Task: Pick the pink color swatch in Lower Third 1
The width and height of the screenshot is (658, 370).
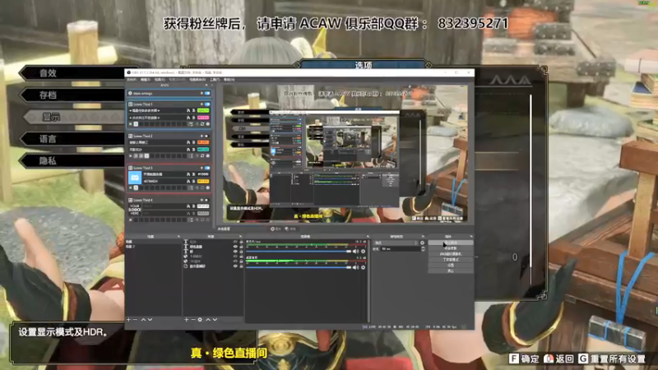Action: click(x=203, y=118)
